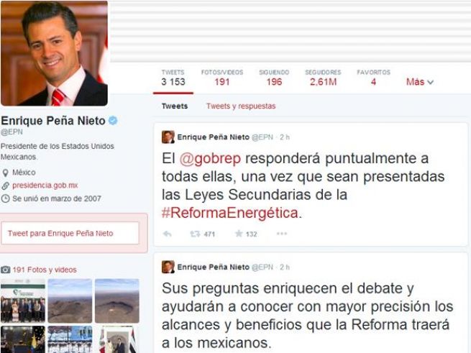Image resolution: width=471 pixels, height=353 pixels.
Task: Expand the Más dropdown menu
Action: (420, 82)
